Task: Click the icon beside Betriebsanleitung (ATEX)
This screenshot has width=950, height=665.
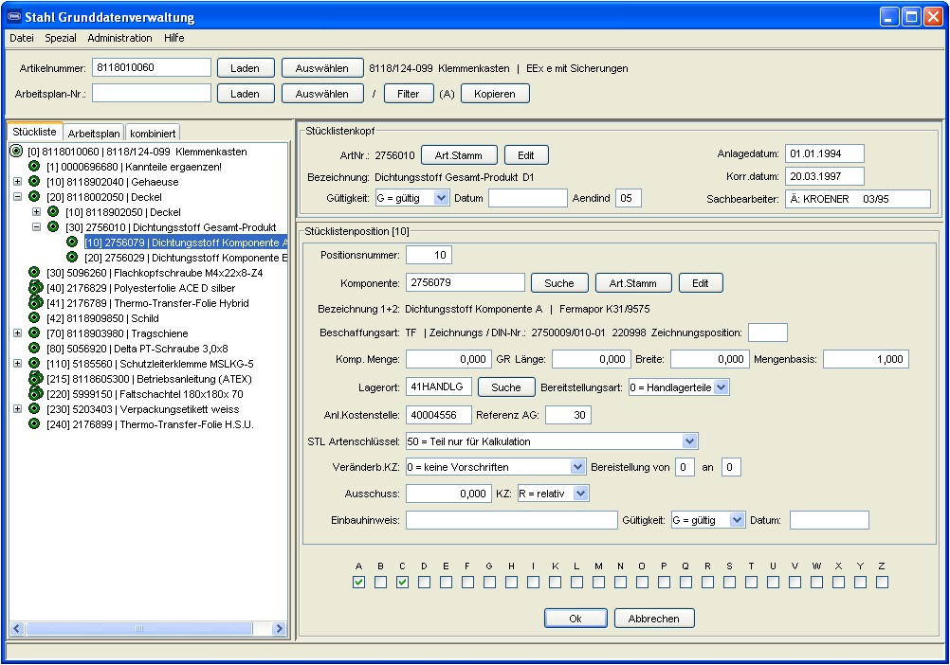Action: (x=36, y=379)
